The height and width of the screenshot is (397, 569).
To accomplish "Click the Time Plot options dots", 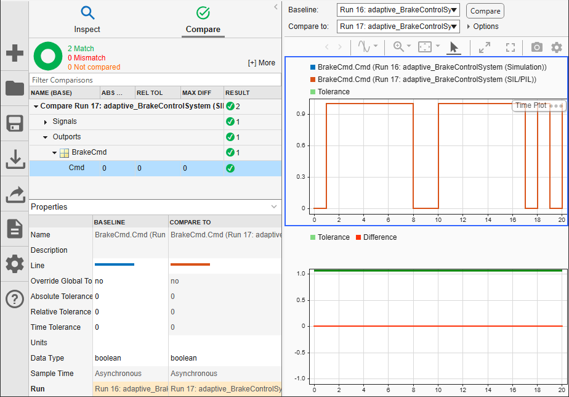I will click(x=556, y=106).
